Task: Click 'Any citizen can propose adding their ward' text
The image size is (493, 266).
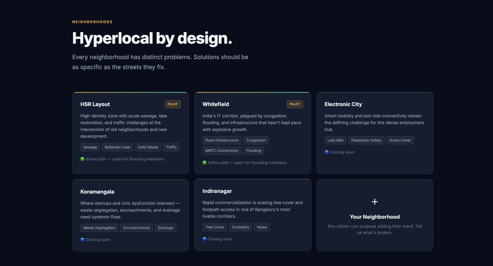Action: tap(375, 229)
